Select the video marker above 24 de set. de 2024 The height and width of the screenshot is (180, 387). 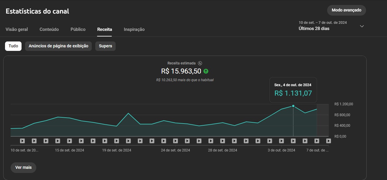pyautogui.click(x=176, y=141)
